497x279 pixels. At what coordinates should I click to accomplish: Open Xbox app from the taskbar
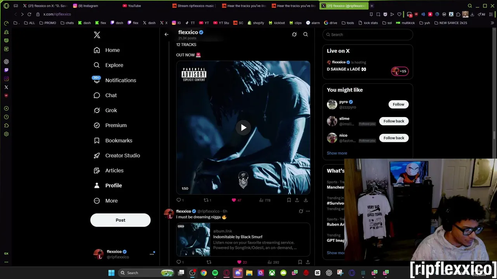pyautogui.click(x=272, y=273)
